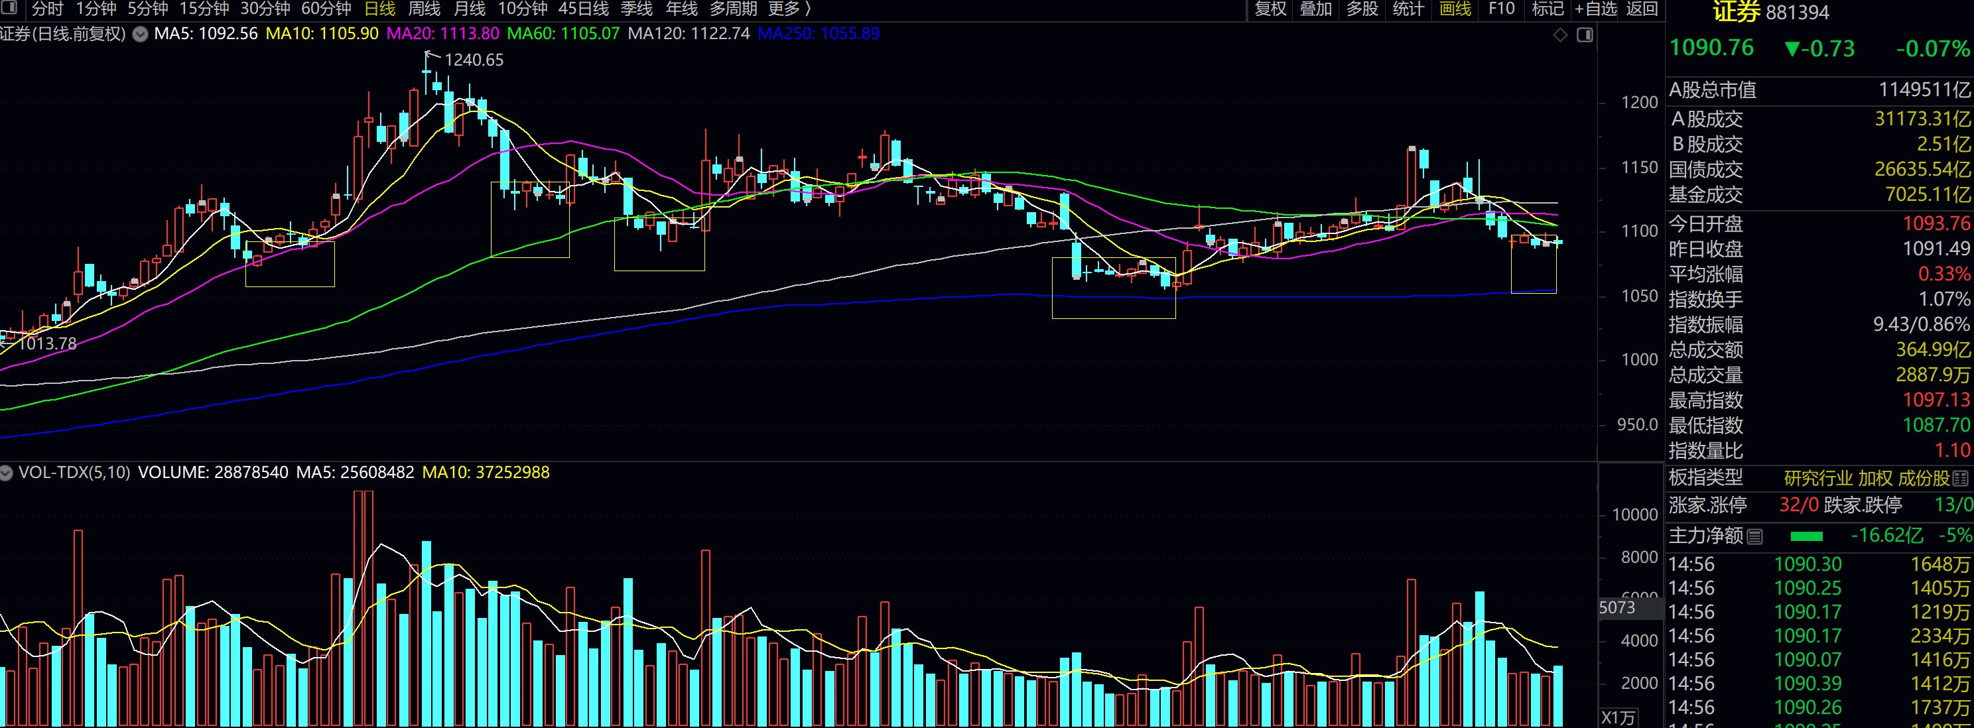The image size is (1974, 728).
Task: Expand the VOL-TDX indicator dropdown arrow
Action: point(6,473)
